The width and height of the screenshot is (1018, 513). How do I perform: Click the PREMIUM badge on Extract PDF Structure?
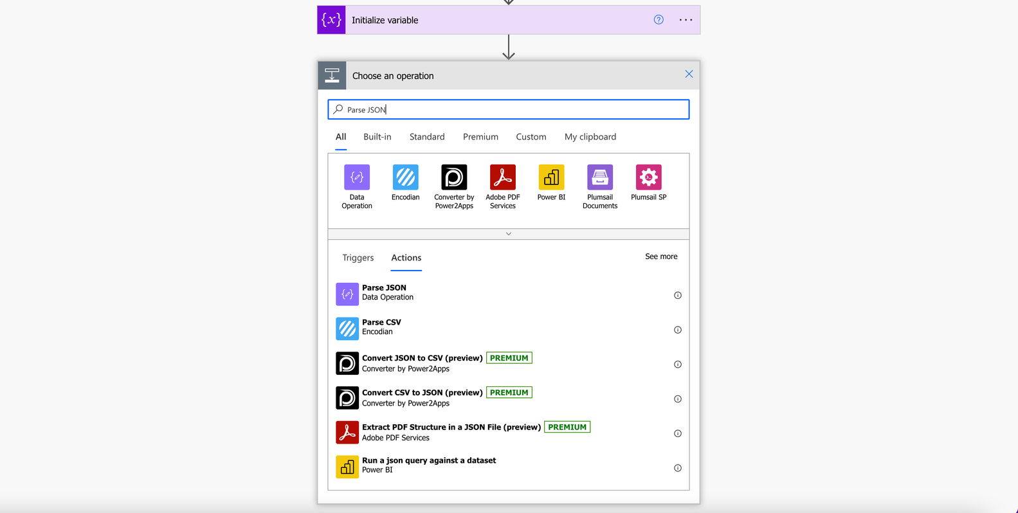567,427
